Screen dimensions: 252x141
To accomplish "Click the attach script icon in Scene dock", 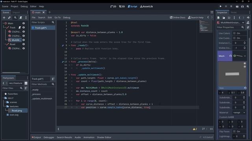I will [21, 18].
